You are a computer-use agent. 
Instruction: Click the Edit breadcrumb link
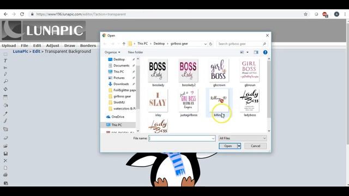(x=37, y=51)
